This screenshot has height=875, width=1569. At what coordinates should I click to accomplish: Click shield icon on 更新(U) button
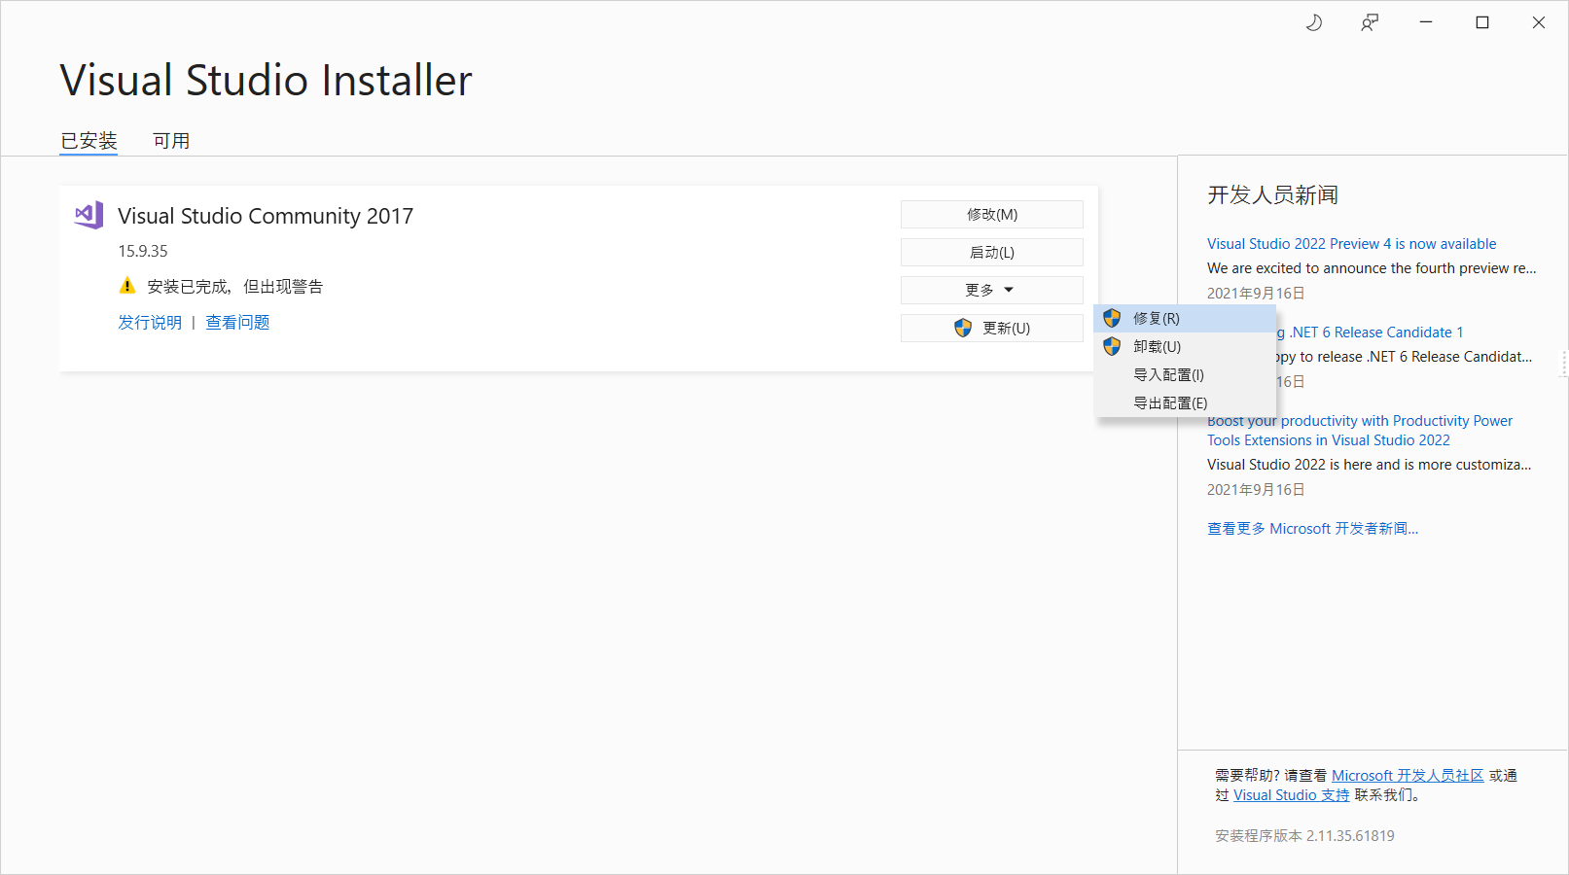(x=963, y=328)
